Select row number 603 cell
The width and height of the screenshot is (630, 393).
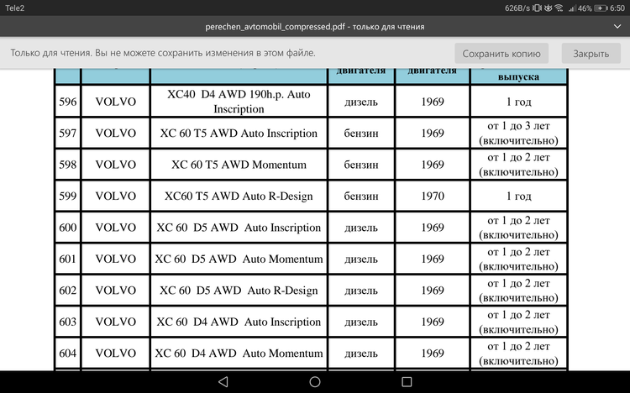click(67, 322)
